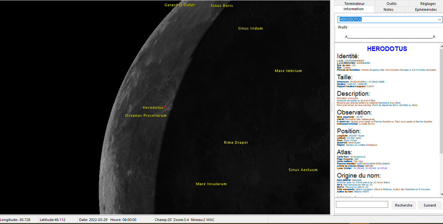The width and height of the screenshot is (443, 224).
Task: Click the Latitude readout in status bar
Action: click(x=53, y=220)
